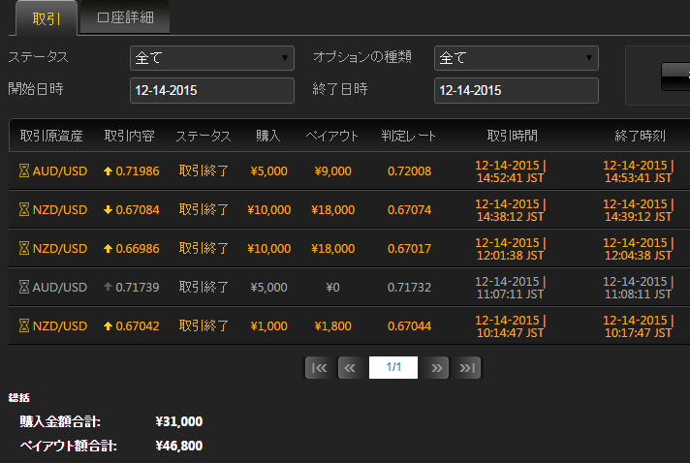Click trade time 12:01:38 JST
This screenshot has height=463, width=690.
tap(511, 255)
